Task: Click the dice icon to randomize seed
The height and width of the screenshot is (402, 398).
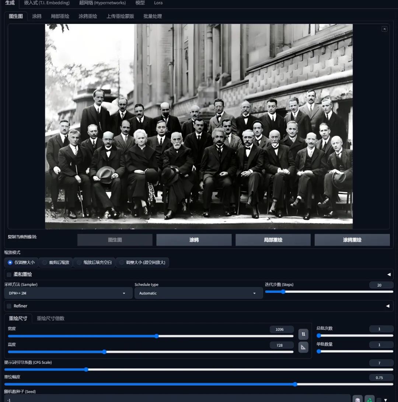Action: 357,399
